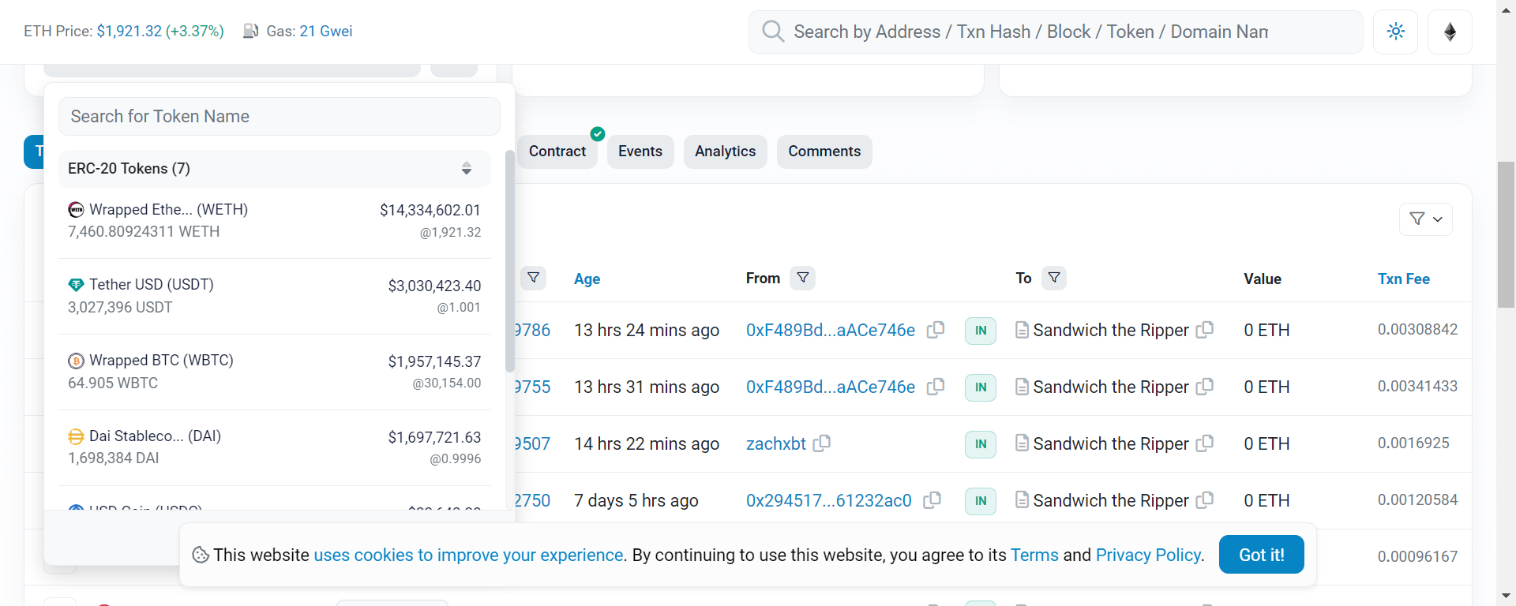The image size is (1516, 606).
Task: Toggle the light/dark theme sun icon
Action: [x=1395, y=32]
